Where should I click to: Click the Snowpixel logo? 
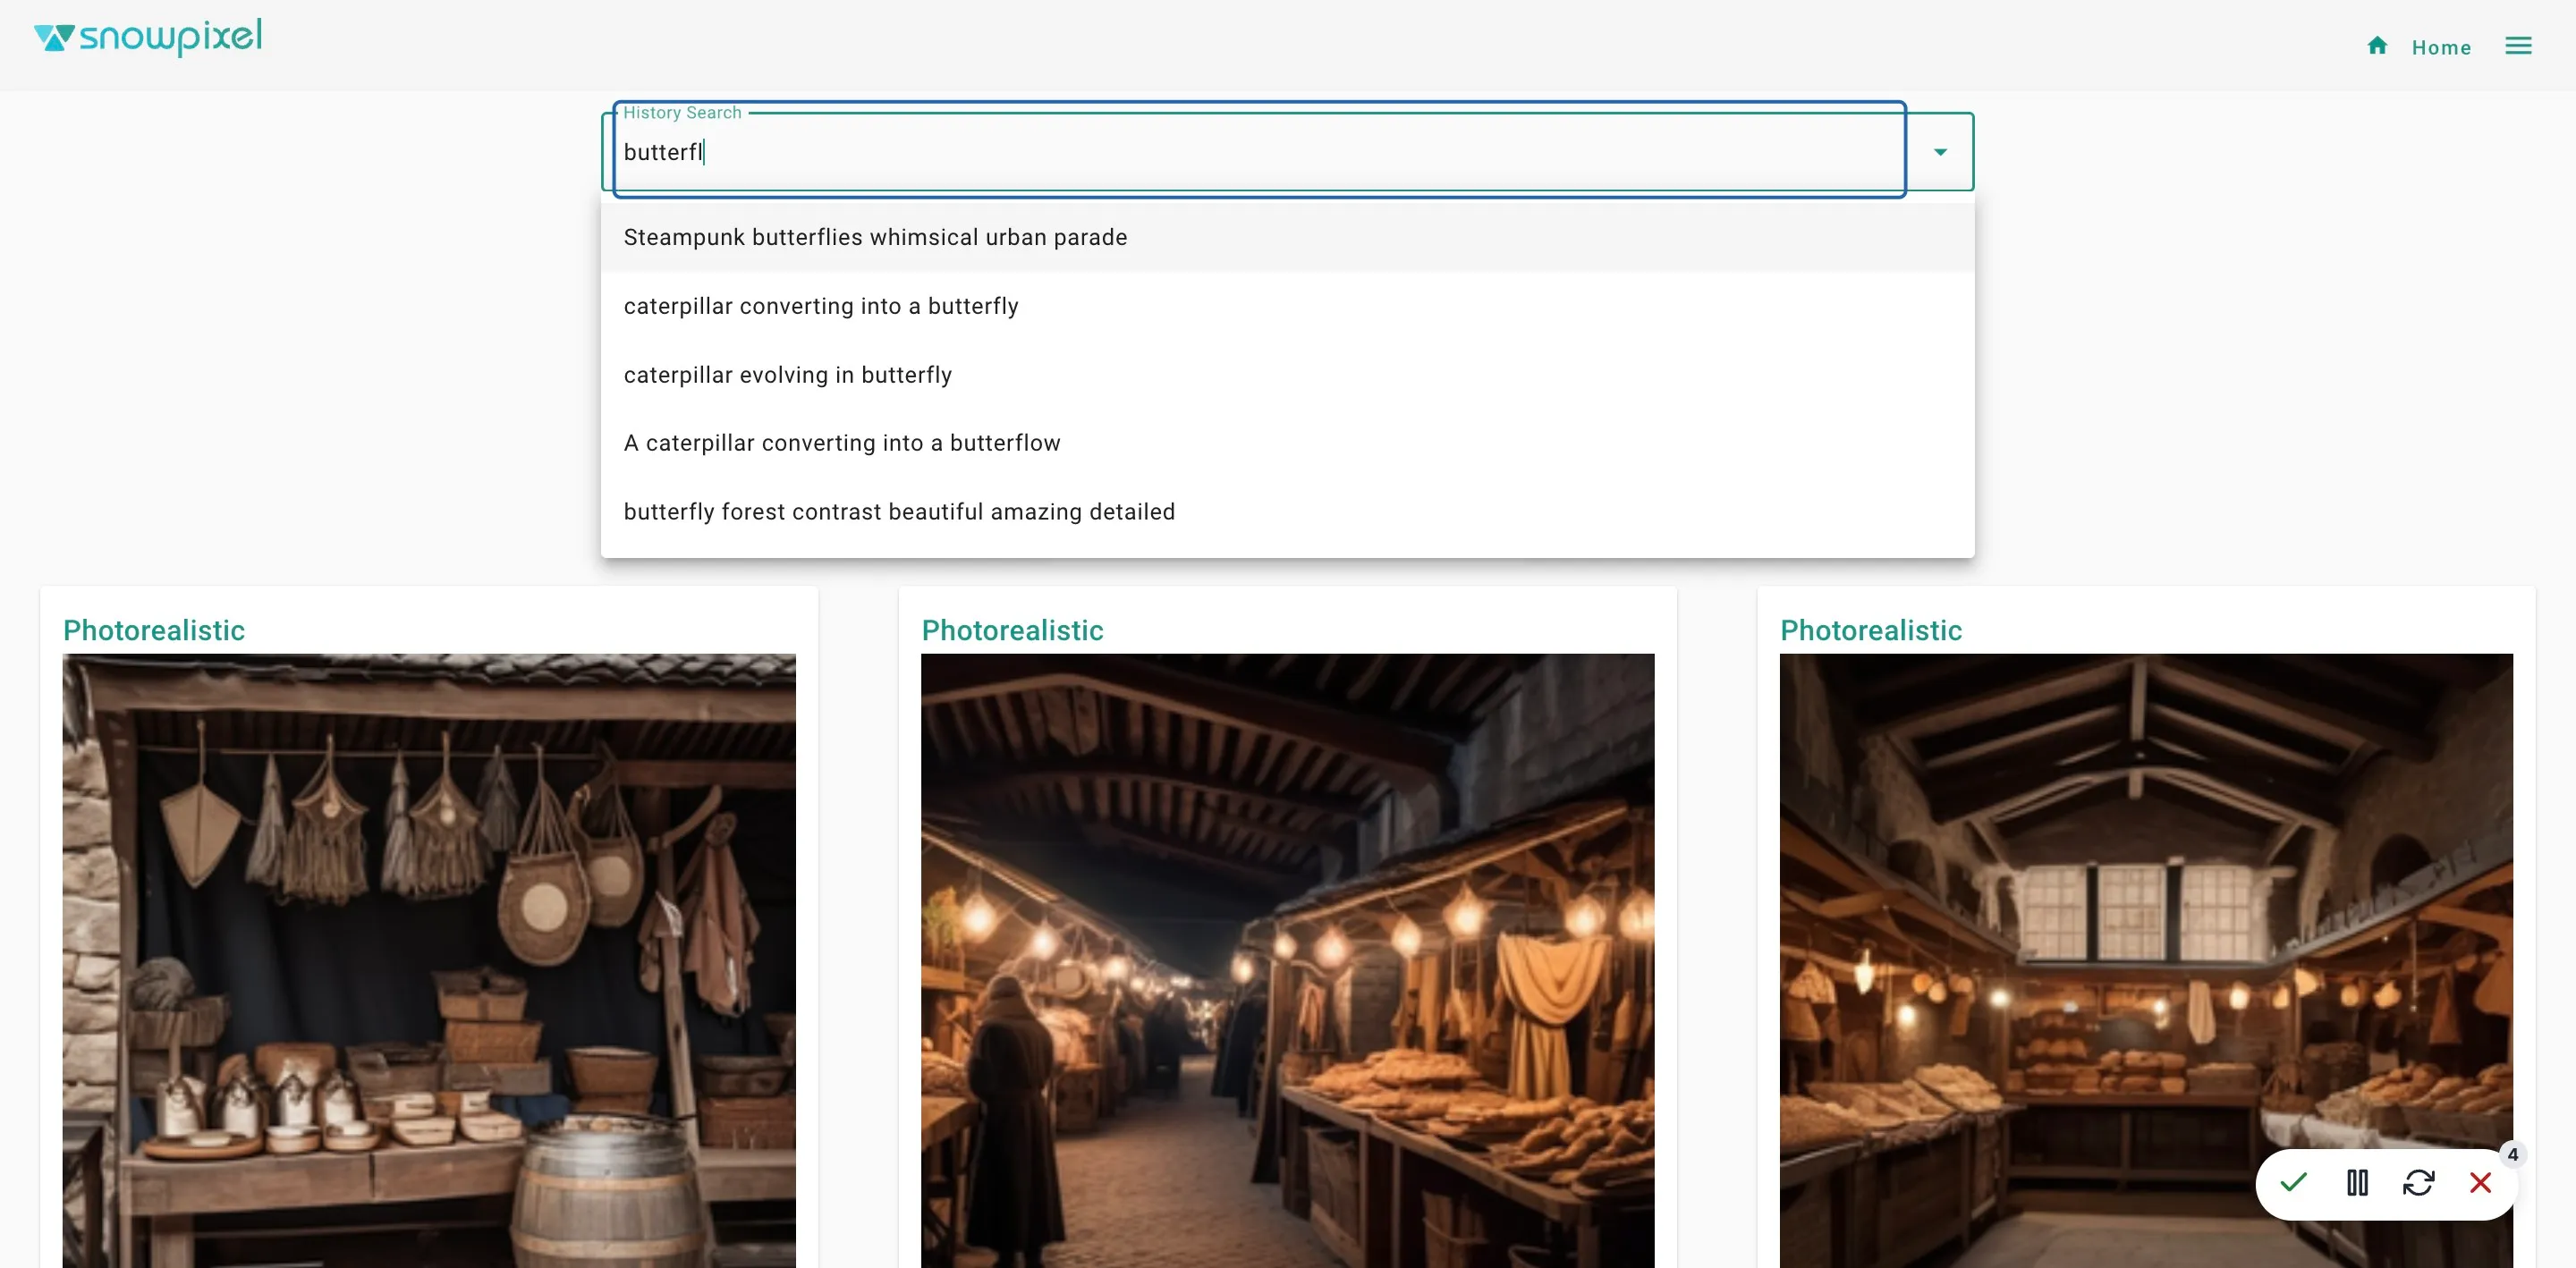tap(148, 38)
